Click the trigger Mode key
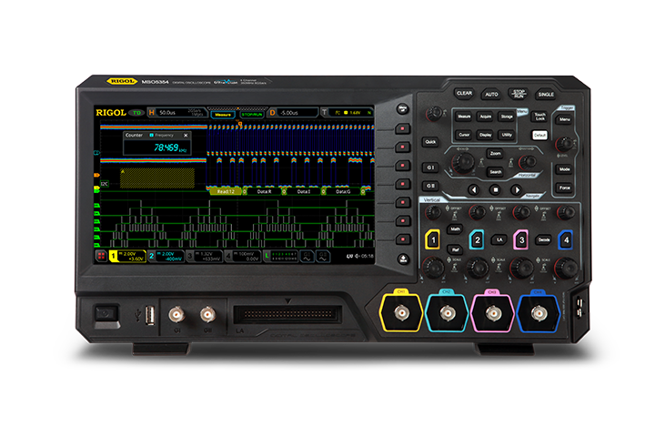The width and height of the screenshot is (655, 437). pos(565,169)
